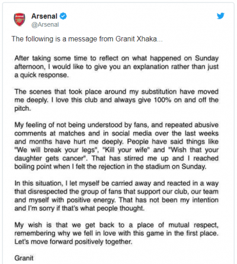237x264 pixels.
Task: Select the line starting 'After taking some time'
Action: pos(117,58)
